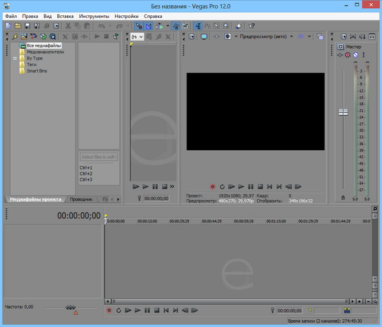Click the timeline ruler at 00:00:59:28
Image resolution: width=382 pixels, height=327 pixels.
pyautogui.click(x=243, y=221)
